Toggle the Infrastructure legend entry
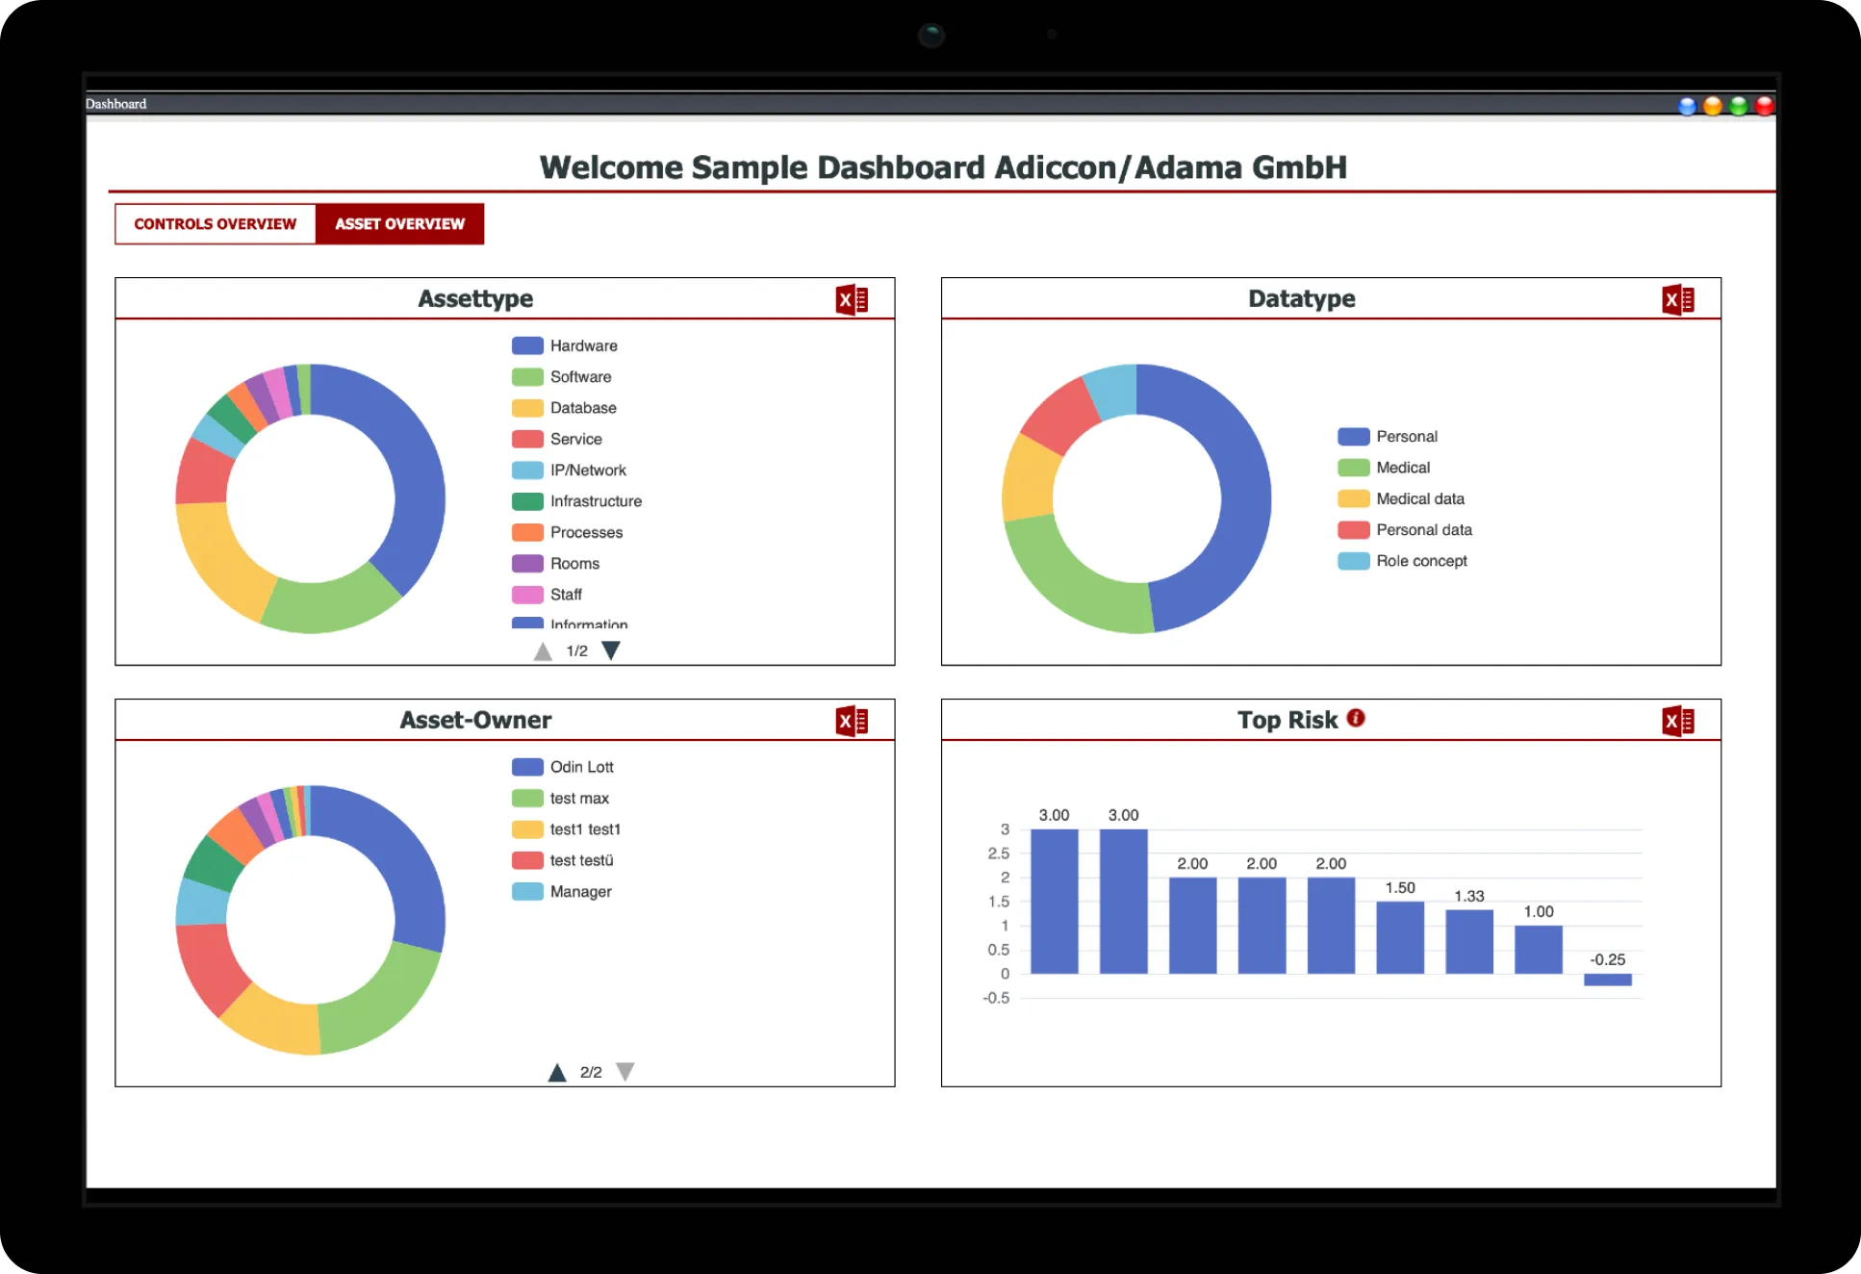Screen dimensions: 1861x1274 click(x=577, y=501)
